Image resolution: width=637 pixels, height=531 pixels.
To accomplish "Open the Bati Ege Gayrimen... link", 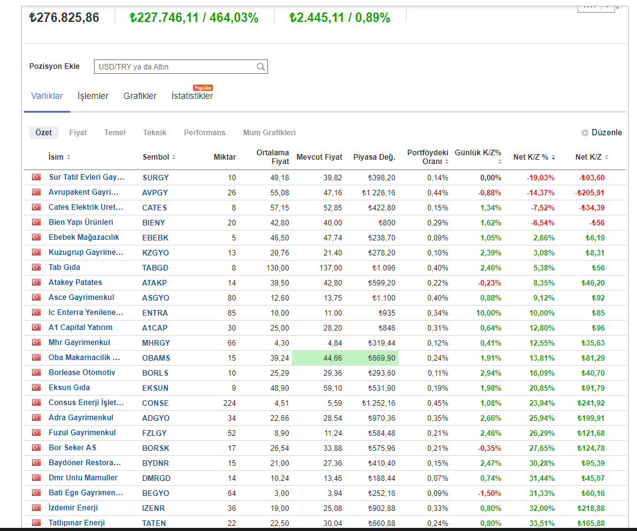I will (x=86, y=493).
